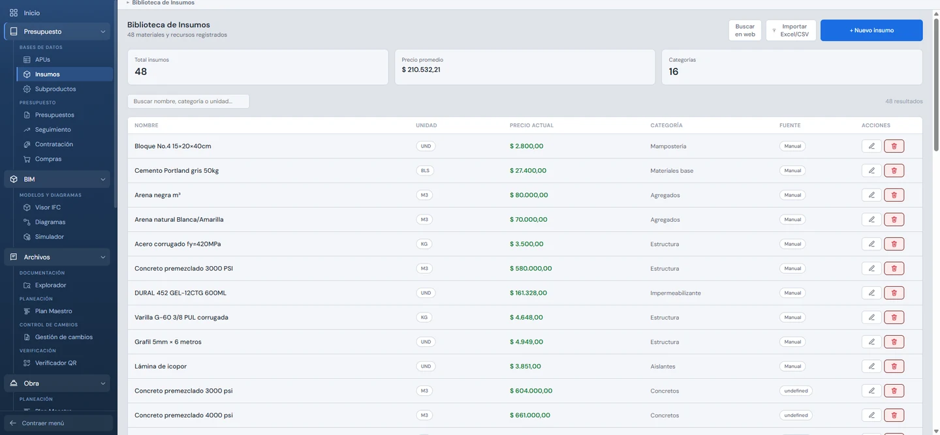Click the Nuevo insumo button
Viewport: 940px width, 435px height.
(871, 30)
